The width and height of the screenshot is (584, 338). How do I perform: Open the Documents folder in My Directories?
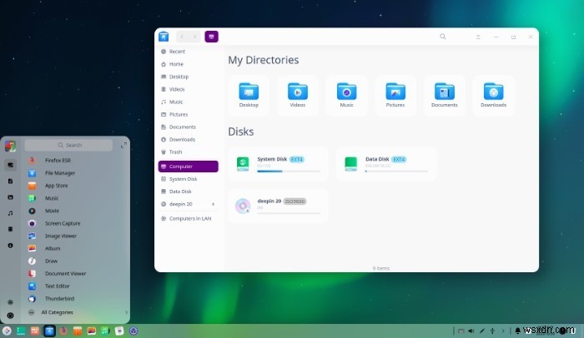click(445, 96)
